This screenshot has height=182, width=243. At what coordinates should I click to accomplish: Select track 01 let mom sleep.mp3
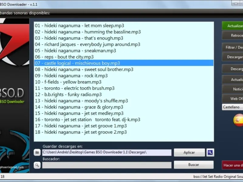point(124,25)
